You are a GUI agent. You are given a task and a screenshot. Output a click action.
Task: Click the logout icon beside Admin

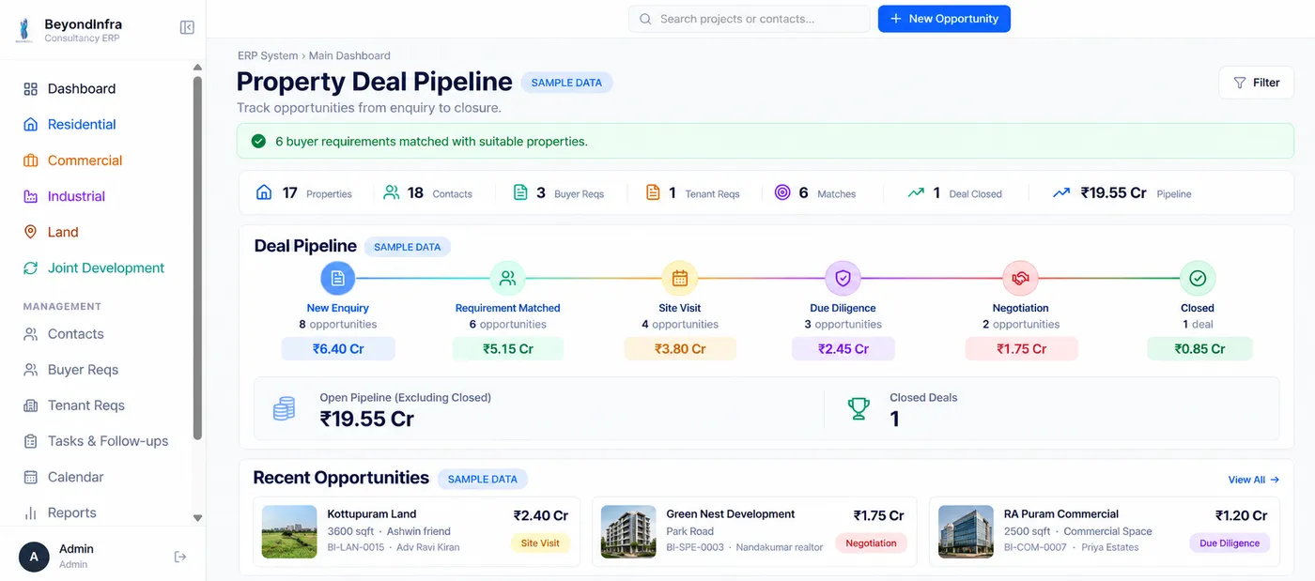click(x=180, y=557)
